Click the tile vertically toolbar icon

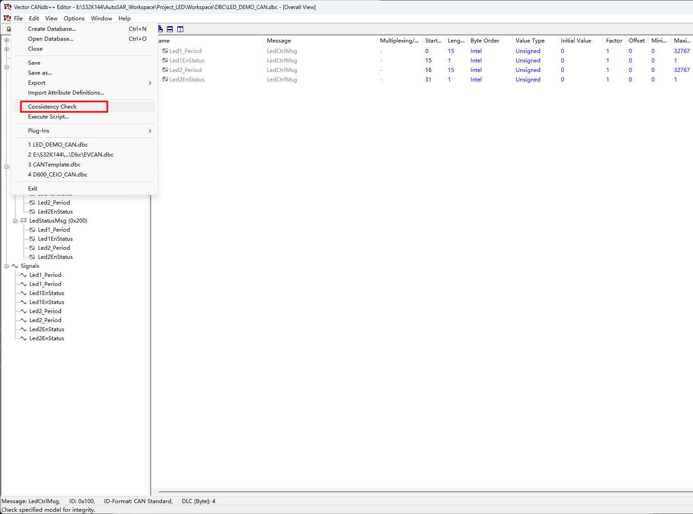pos(180,29)
